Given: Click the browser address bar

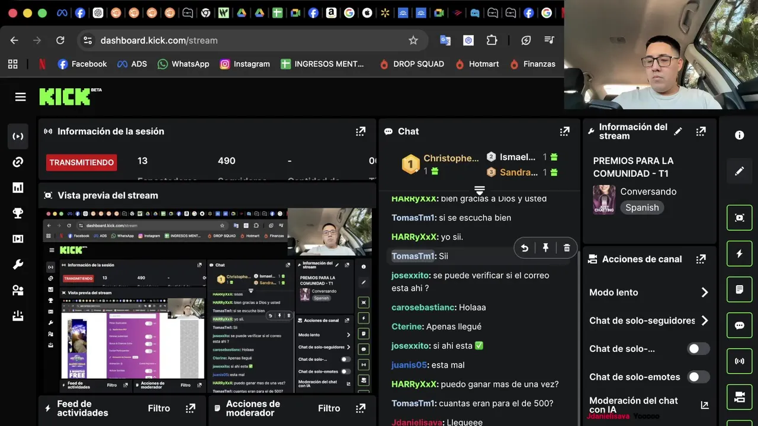Looking at the screenshot, I should [x=252, y=40].
